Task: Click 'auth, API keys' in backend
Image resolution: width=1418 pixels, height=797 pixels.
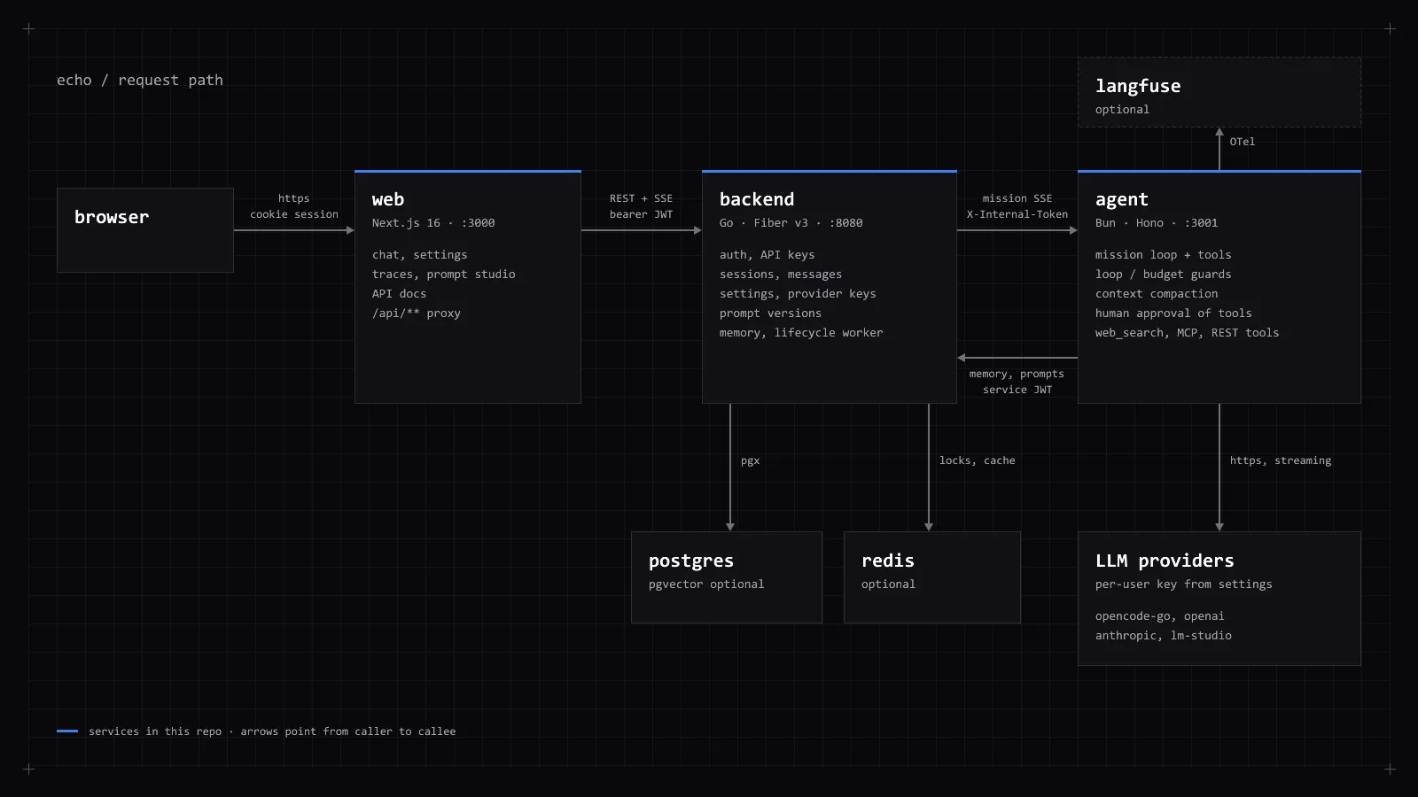Action: coord(767,255)
